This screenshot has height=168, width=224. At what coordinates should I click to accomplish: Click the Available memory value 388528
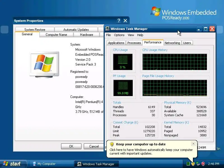(201, 111)
